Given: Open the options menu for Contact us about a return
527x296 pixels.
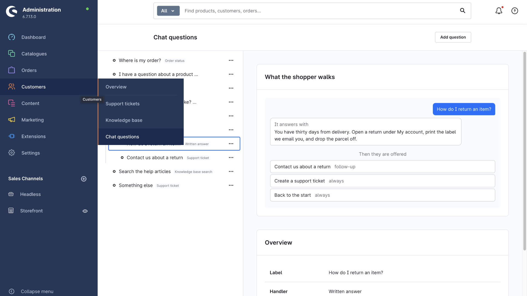Looking at the screenshot, I should coord(231,158).
